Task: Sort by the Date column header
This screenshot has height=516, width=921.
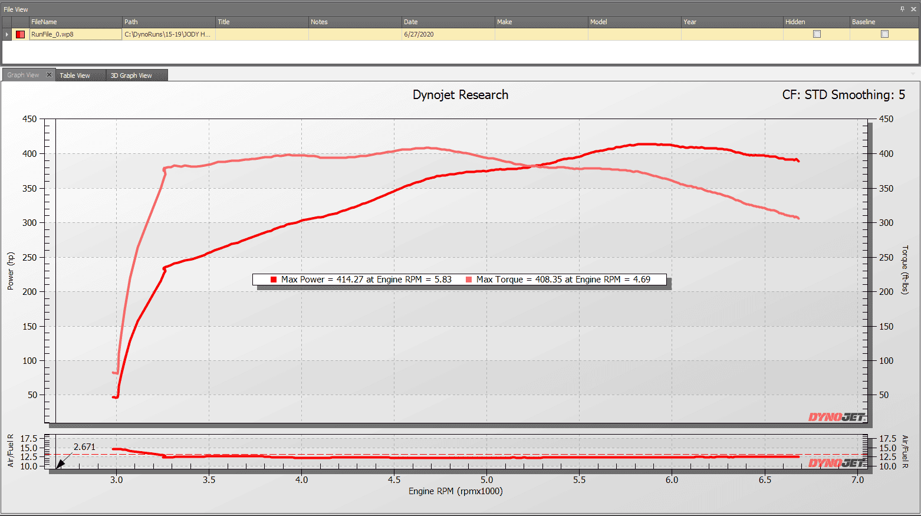Action: tap(448, 22)
